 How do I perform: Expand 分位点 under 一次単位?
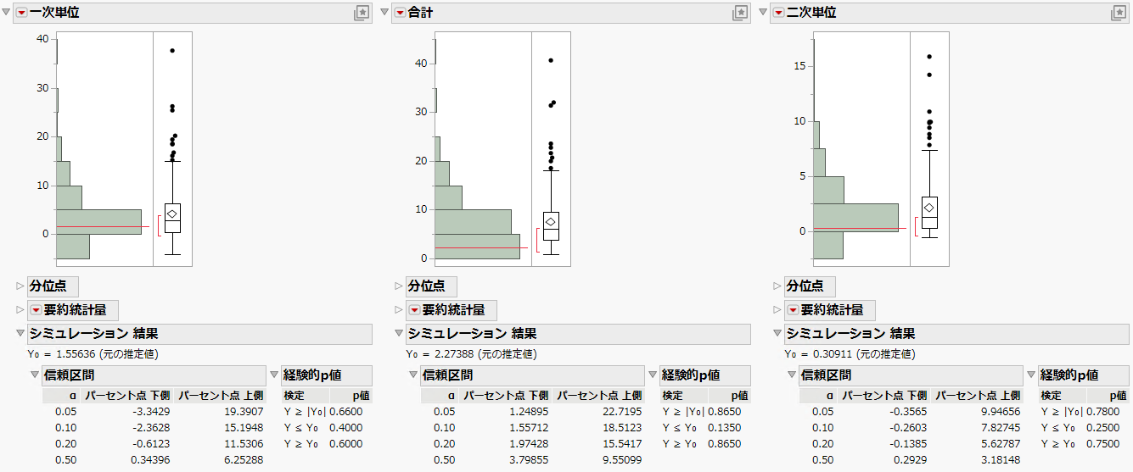(21, 286)
